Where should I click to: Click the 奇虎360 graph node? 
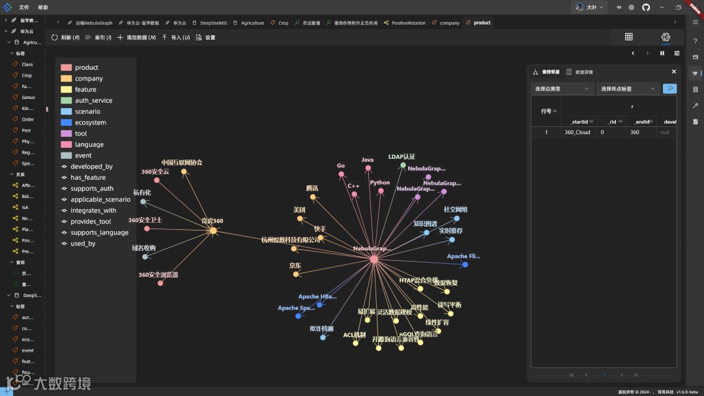(x=213, y=231)
